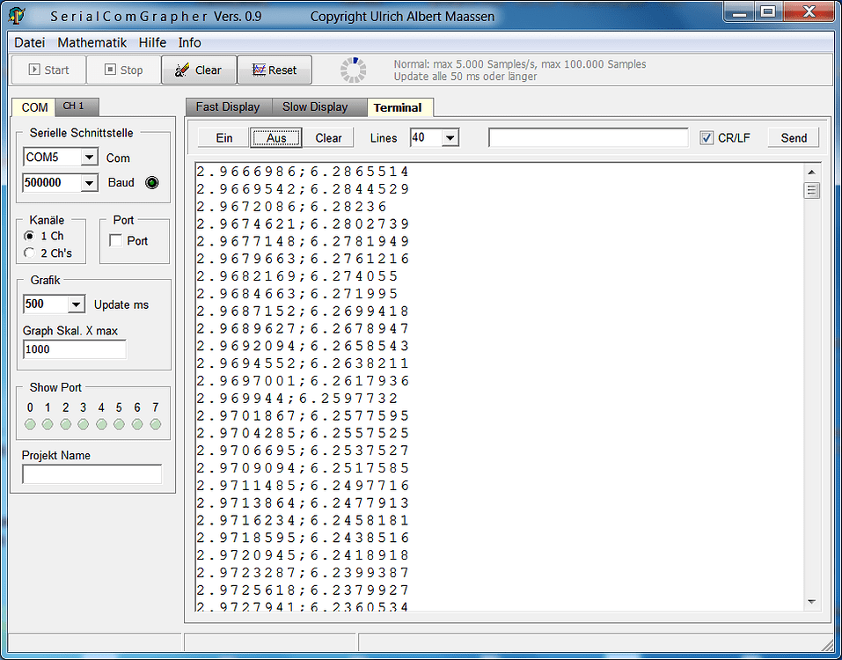Screen dimensions: 842x660
Task: Click the circular status spinner icon
Action: [353, 70]
